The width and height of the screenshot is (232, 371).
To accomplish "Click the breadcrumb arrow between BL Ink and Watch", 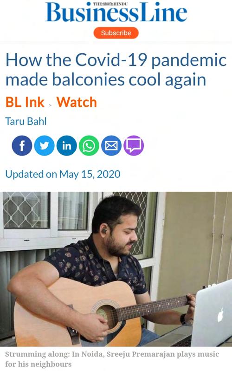I will [50, 105].
